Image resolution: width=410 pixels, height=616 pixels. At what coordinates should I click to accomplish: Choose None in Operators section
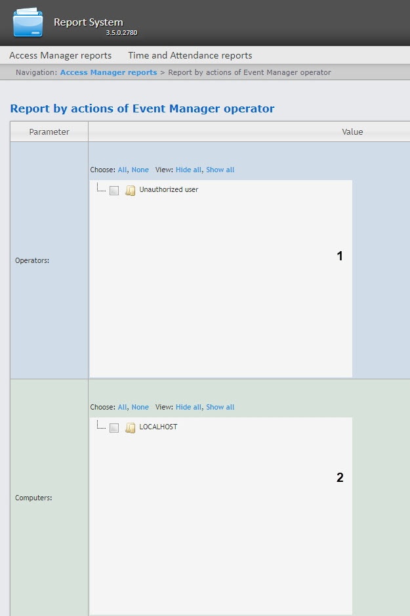click(x=140, y=170)
